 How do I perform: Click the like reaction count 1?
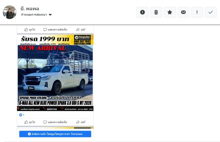pyautogui.click(x=22, y=115)
